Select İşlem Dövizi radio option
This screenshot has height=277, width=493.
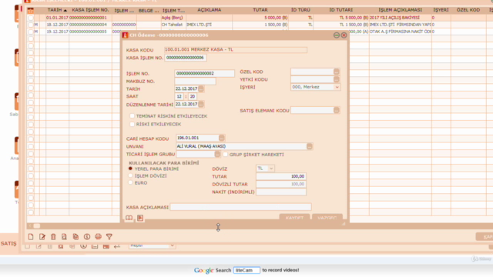[x=130, y=175]
